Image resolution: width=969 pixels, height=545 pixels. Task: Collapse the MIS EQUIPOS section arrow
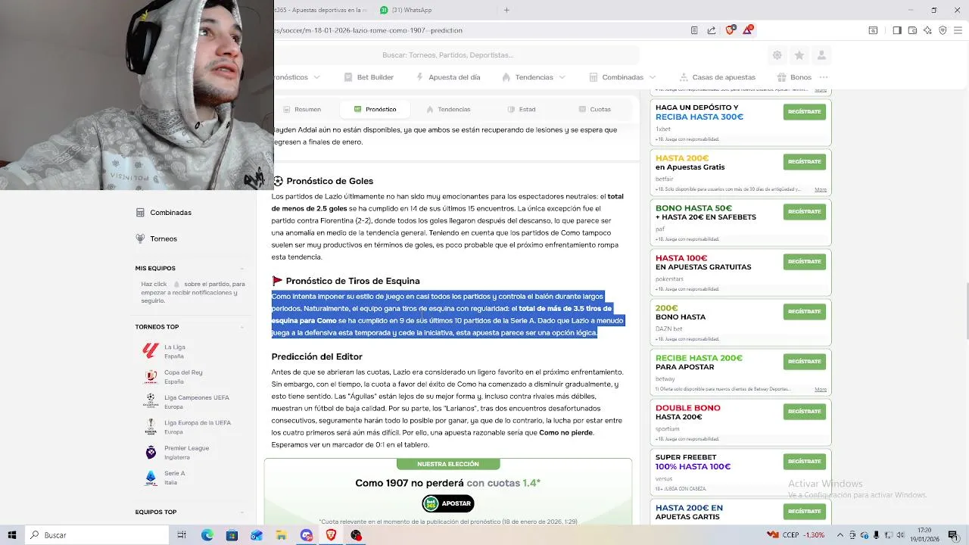click(x=242, y=269)
